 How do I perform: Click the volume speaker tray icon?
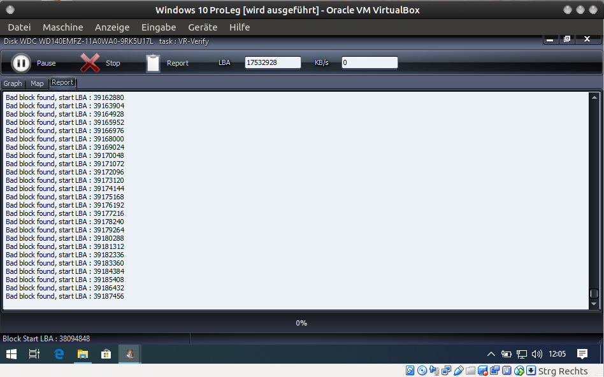pyautogui.click(x=536, y=354)
